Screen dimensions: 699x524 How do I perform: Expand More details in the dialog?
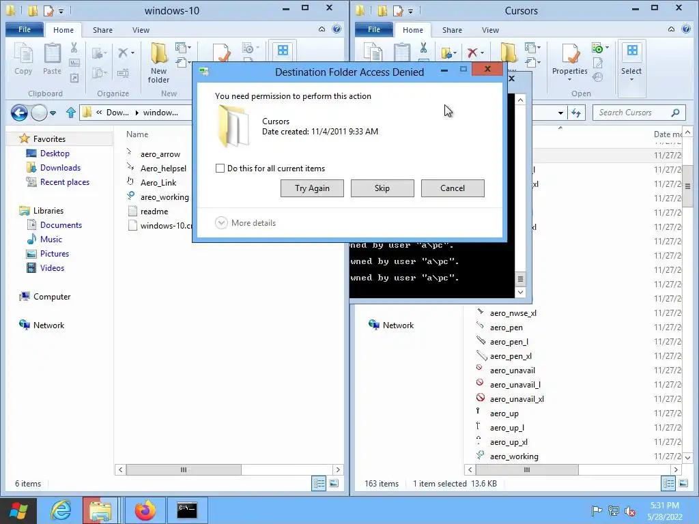246,223
